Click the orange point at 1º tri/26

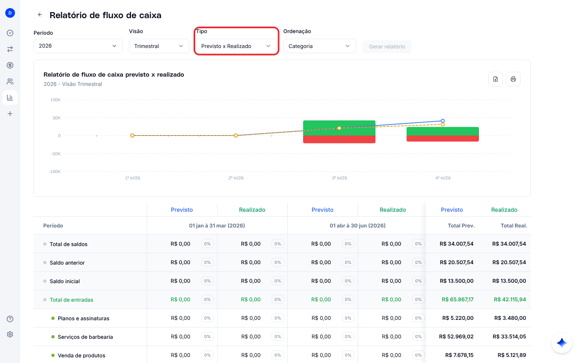(132, 136)
